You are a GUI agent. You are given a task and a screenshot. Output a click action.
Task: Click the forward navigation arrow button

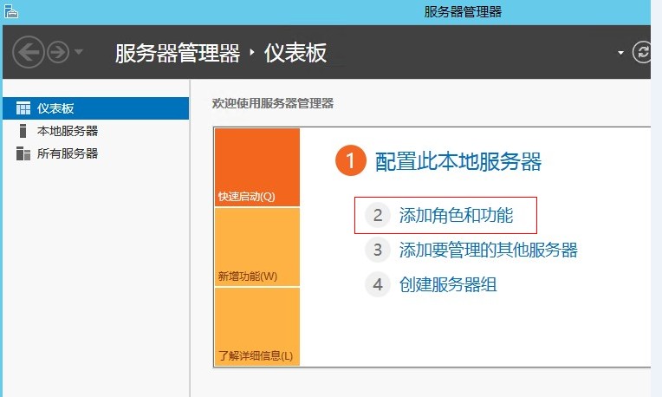click(58, 52)
